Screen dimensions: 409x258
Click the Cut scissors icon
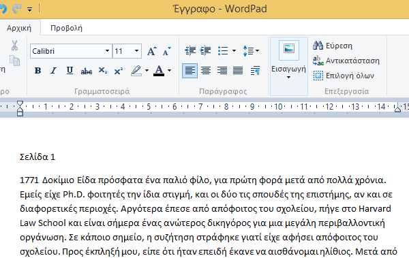[14, 46]
